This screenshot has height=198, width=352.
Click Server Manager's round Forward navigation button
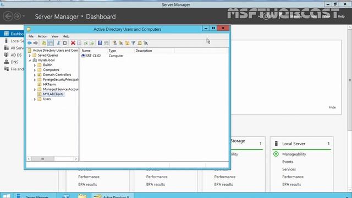pyautogui.click(x=17, y=16)
